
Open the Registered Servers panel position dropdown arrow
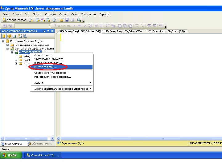(x=44, y=31)
